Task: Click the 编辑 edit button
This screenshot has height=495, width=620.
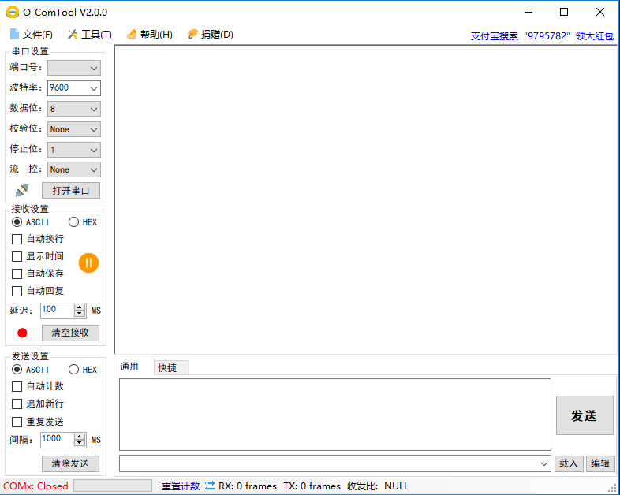Action: (x=600, y=463)
